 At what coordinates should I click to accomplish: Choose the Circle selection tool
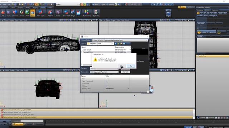tap(8, 13)
